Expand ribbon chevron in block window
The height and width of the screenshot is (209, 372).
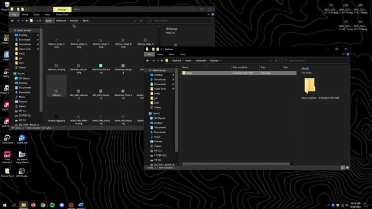pyautogui.click(x=208, y=15)
